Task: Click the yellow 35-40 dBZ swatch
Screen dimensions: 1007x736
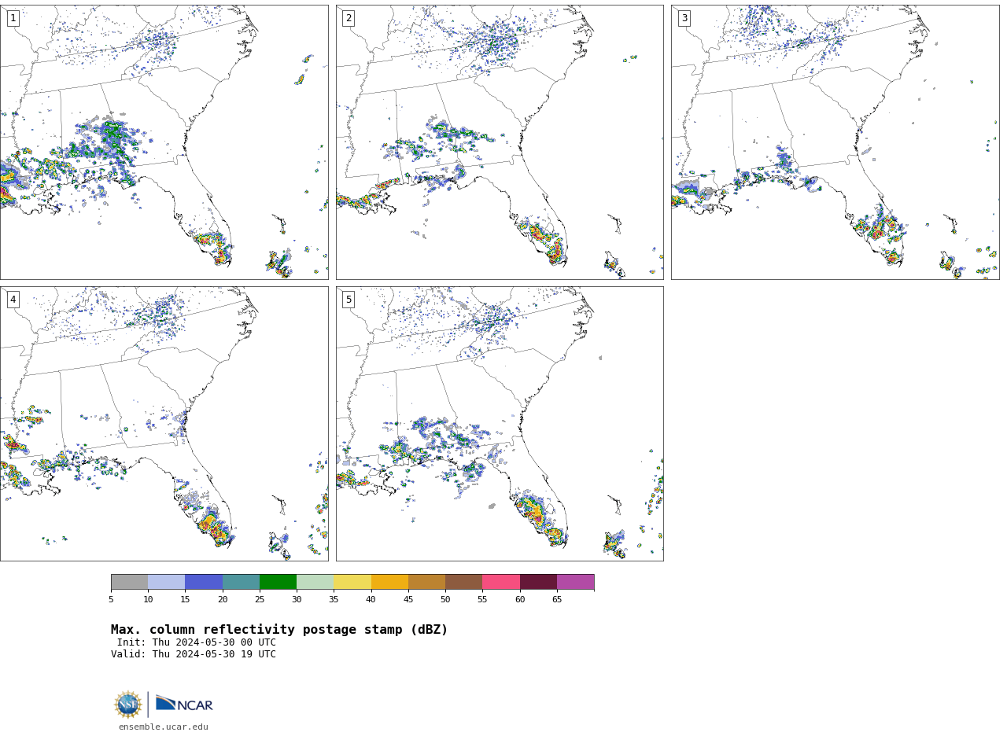Action: click(352, 582)
